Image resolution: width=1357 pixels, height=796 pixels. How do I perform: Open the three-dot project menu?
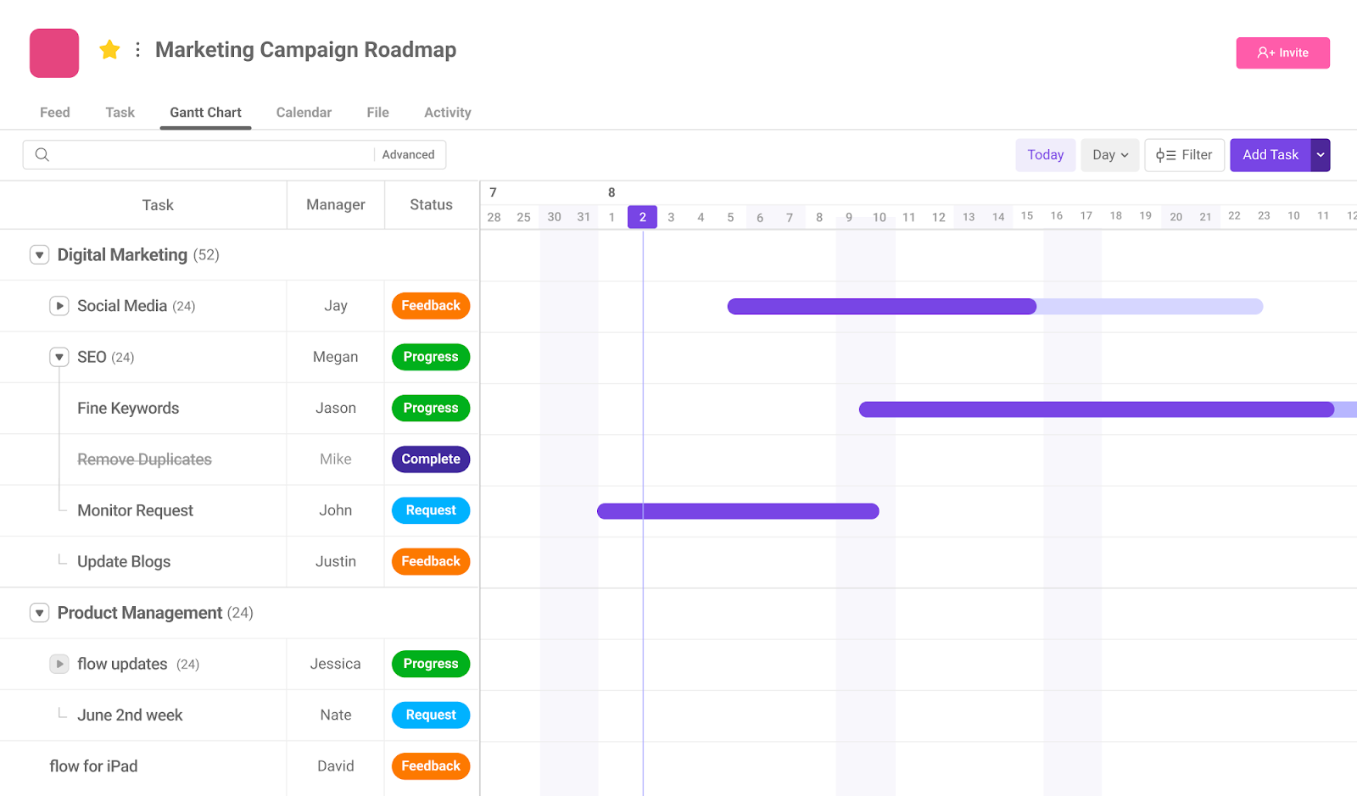pyautogui.click(x=137, y=50)
